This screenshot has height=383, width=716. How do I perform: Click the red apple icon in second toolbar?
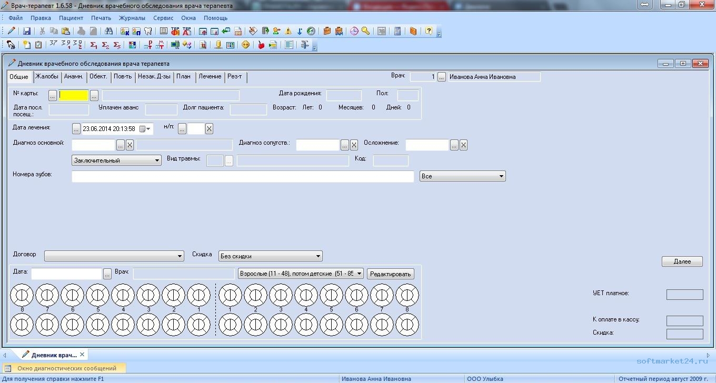(261, 45)
